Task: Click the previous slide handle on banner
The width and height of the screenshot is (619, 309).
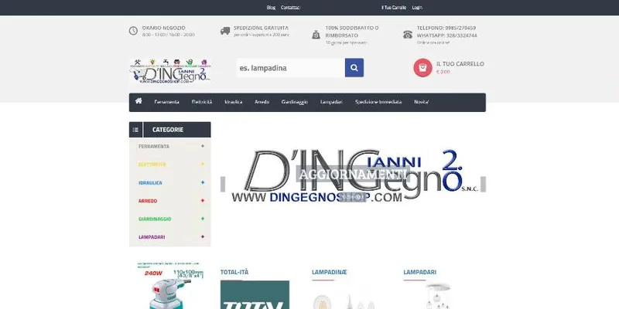Action: (223, 184)
